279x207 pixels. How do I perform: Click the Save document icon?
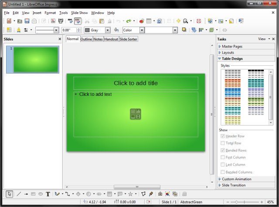click(27, 21)
